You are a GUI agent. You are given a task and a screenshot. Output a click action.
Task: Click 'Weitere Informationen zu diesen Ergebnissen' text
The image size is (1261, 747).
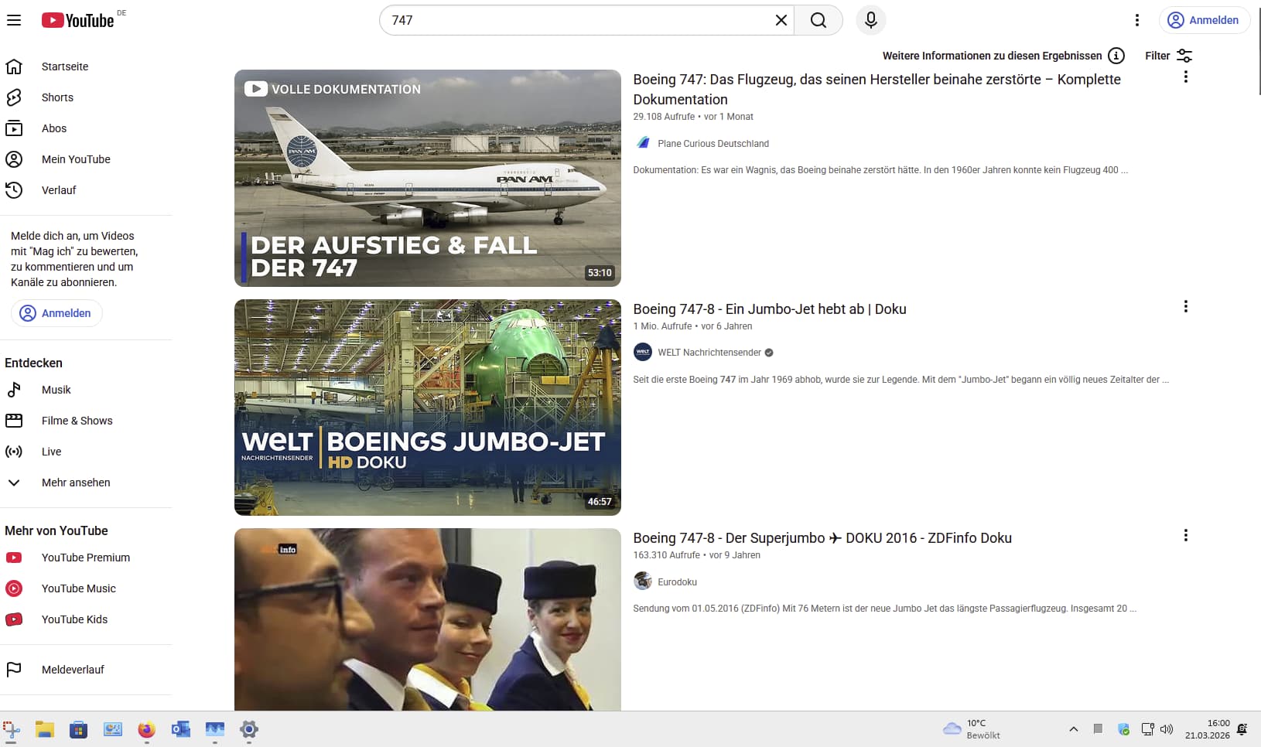pos(992,56)
